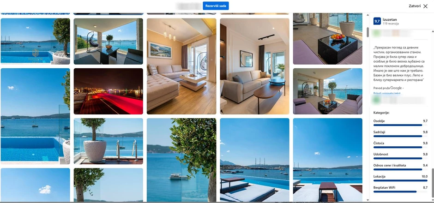The image size is (434, 203).
Task: Open the night city lights photo
Action: [108, 91]
